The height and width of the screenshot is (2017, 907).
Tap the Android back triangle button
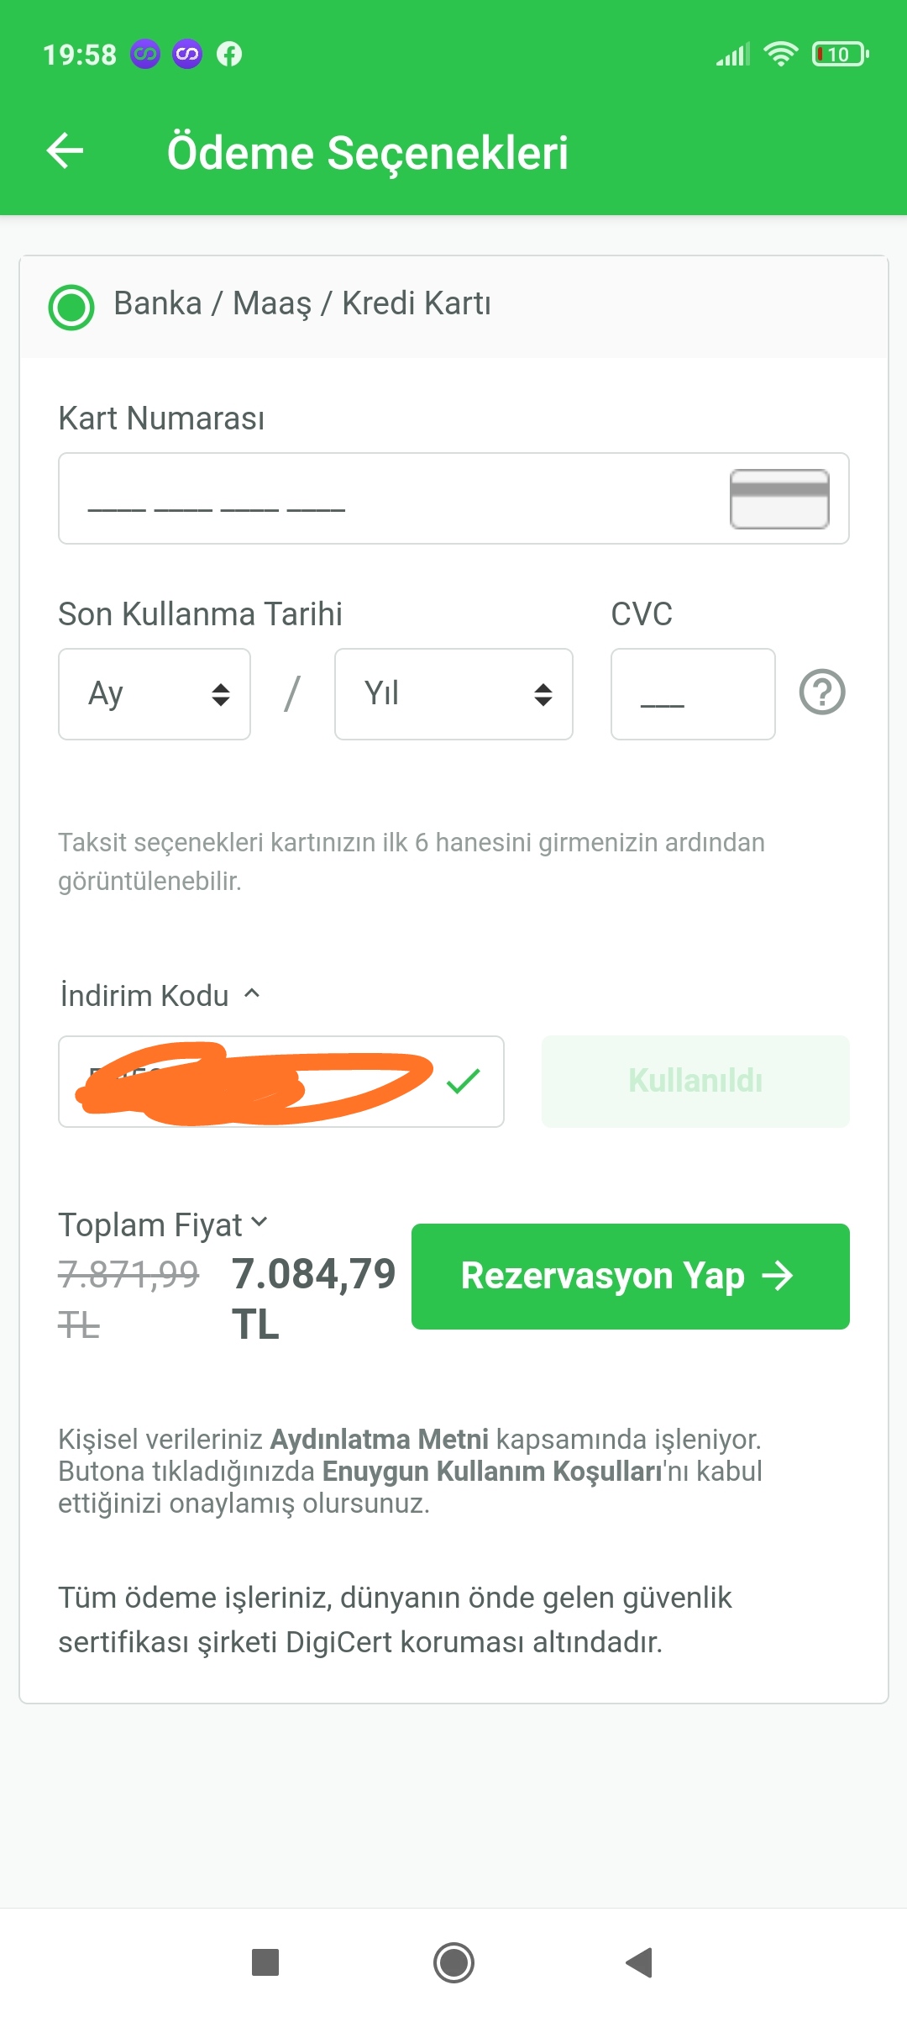tap(640, 1963)
